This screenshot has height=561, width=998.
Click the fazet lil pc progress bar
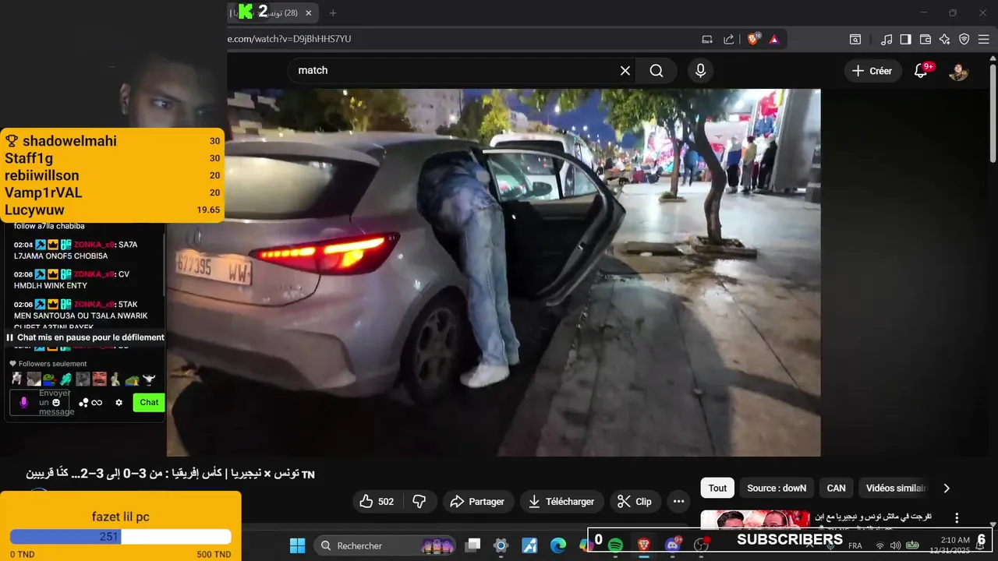point(120,537)
